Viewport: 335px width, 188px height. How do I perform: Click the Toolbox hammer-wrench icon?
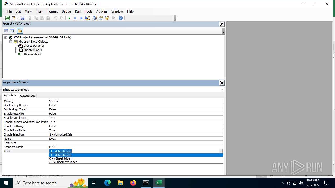(113, 18)
